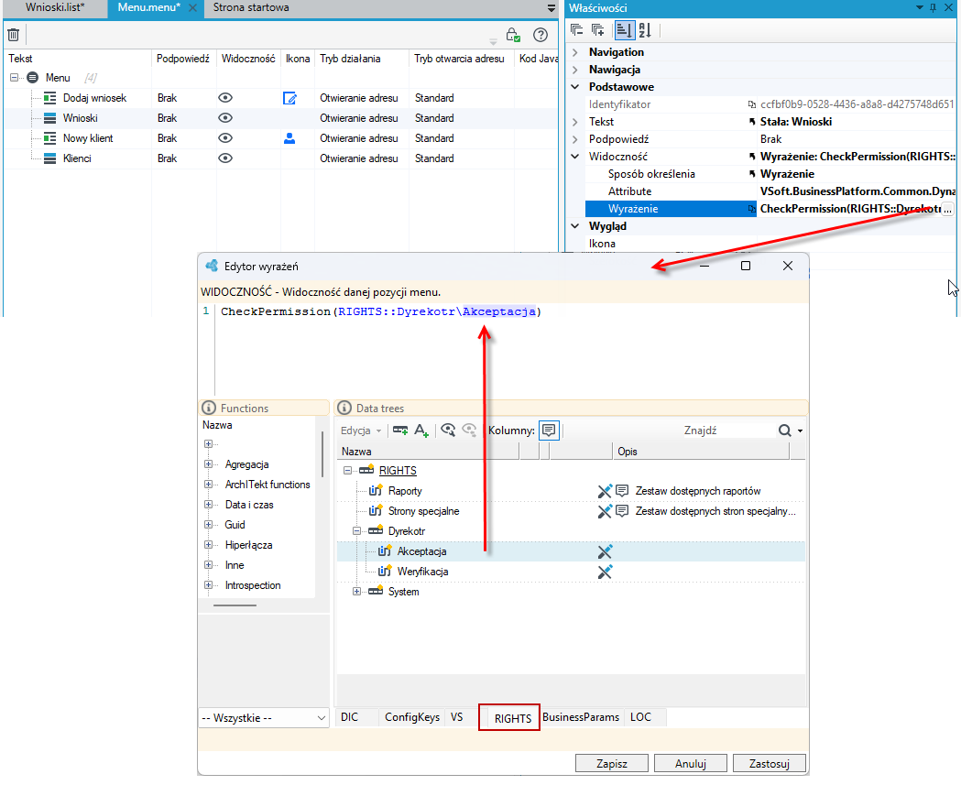Click the trash delete icon in menu toolbar

point(14,35)
